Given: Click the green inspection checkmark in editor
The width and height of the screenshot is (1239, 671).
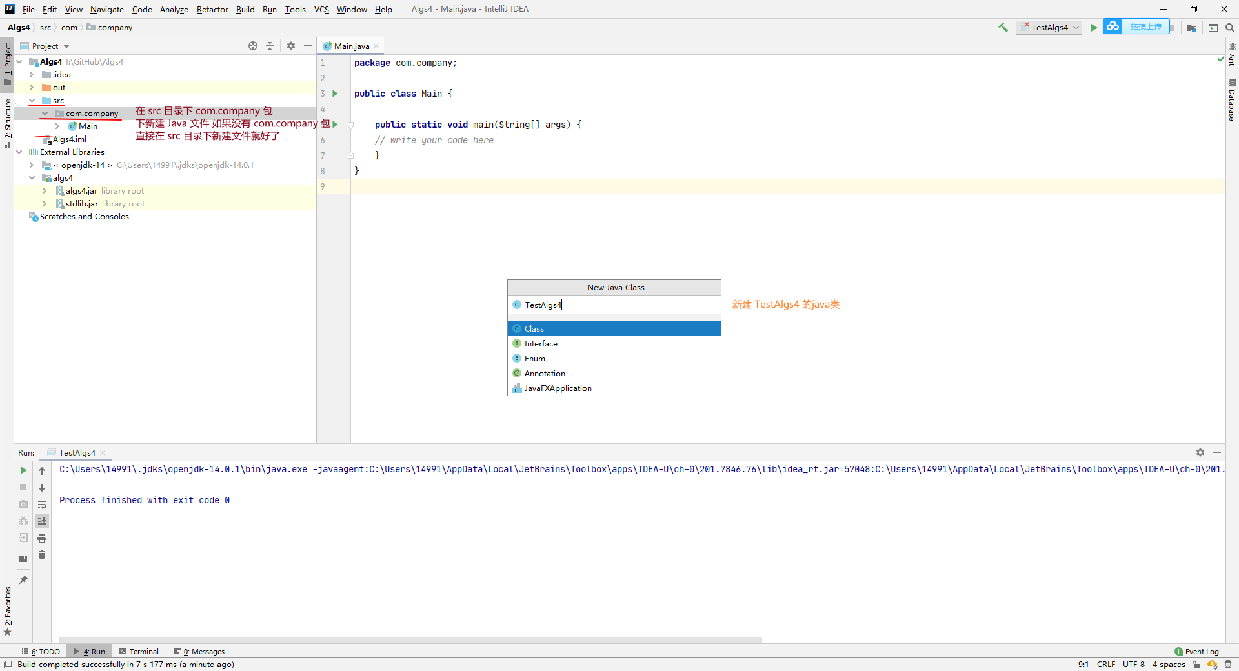Looking at the screenshot, I should click(1220, 59).
